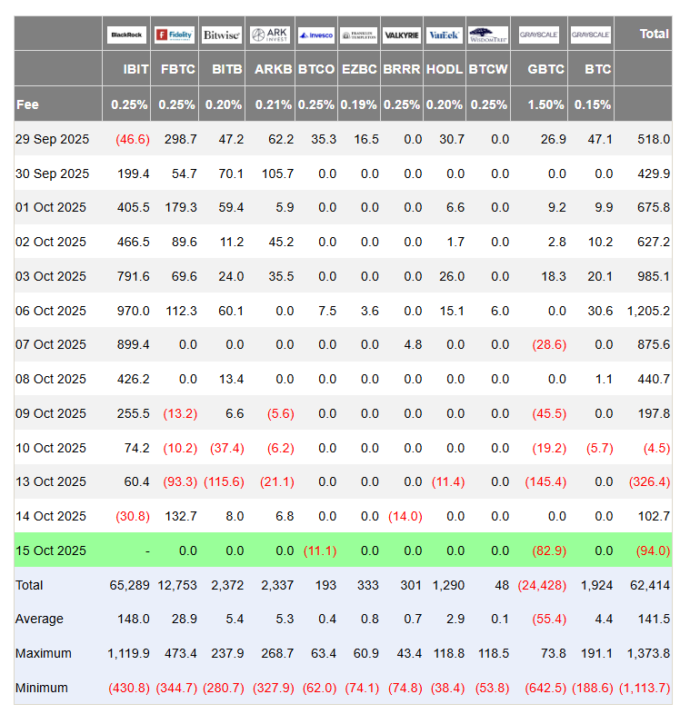Click the ARK Invest logo
This screenshot has width=690, height=724.
pos(269,35)
